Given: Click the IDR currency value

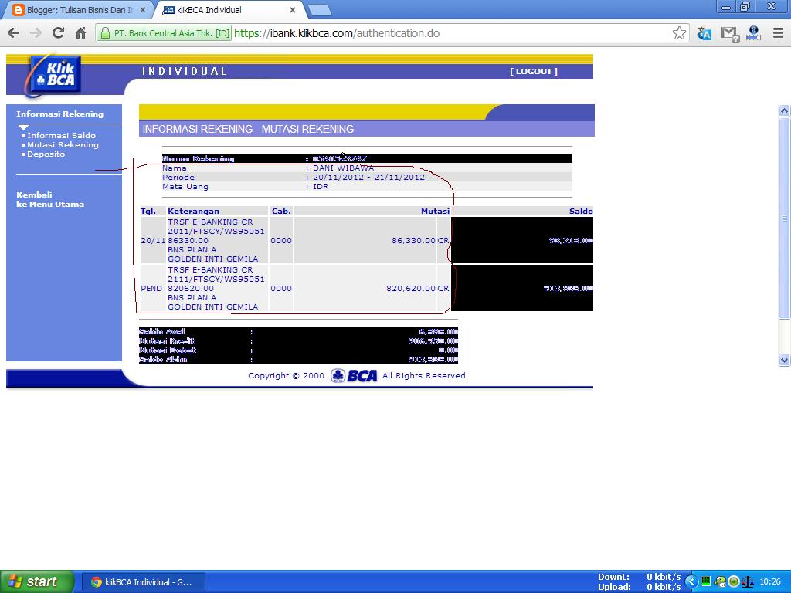Looking at the screenshot, I should pyautogui.click(x=321, y=187).
